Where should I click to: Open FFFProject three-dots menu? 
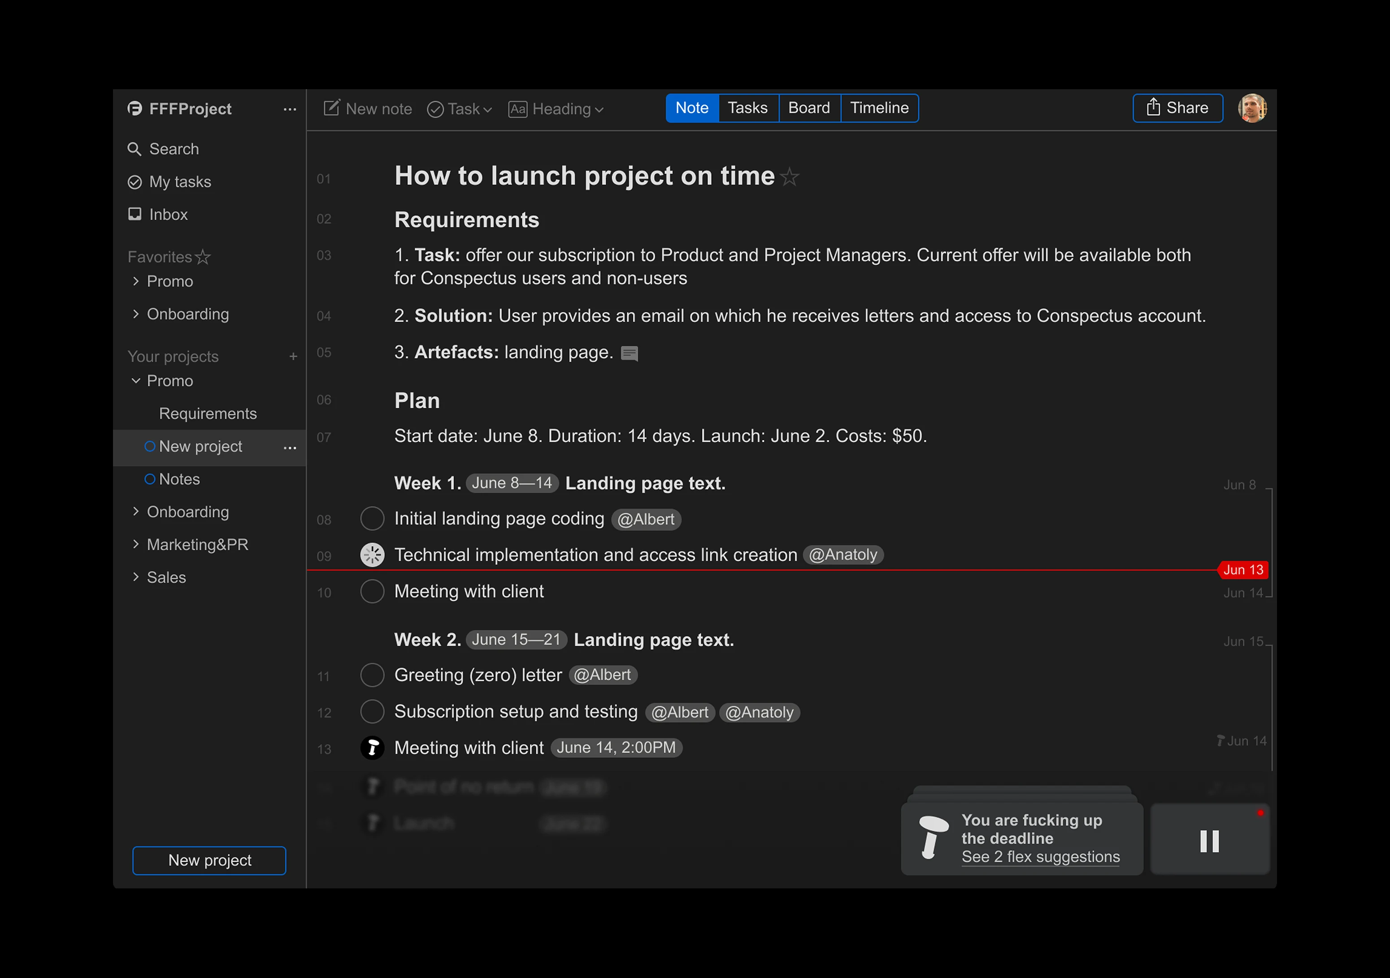pyautogui.click(x=290, y=109)
